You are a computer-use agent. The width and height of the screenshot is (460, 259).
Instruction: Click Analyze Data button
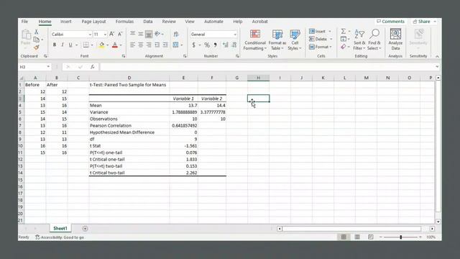395,40
